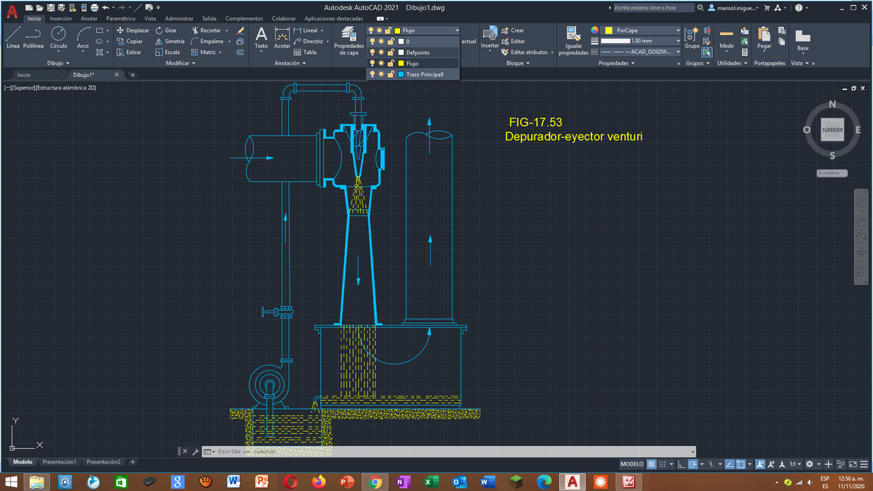Click the search keyword input box
This screenshot has width=873, height=491.
655,7
